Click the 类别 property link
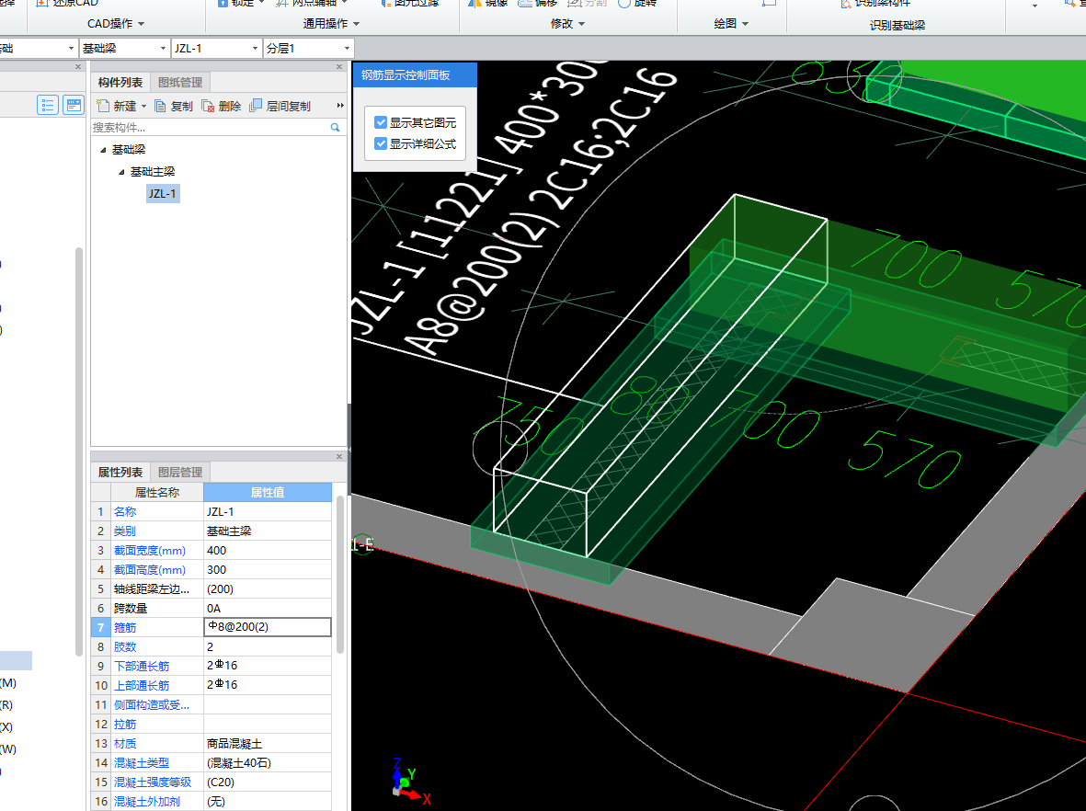Viewport: 1086px width, 811px height. (125, 531)
